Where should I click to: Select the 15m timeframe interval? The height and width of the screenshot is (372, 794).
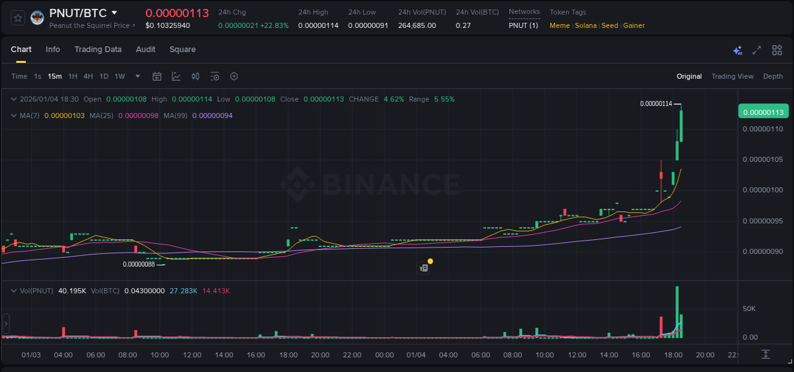[55, 76]
